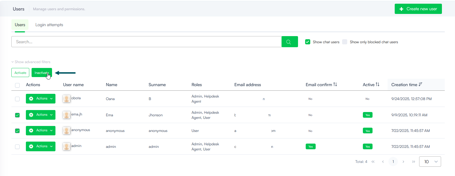The height and width of the screenshot is (176, 455).
Task: Click avatar of user obota
Action: (67, 99)
